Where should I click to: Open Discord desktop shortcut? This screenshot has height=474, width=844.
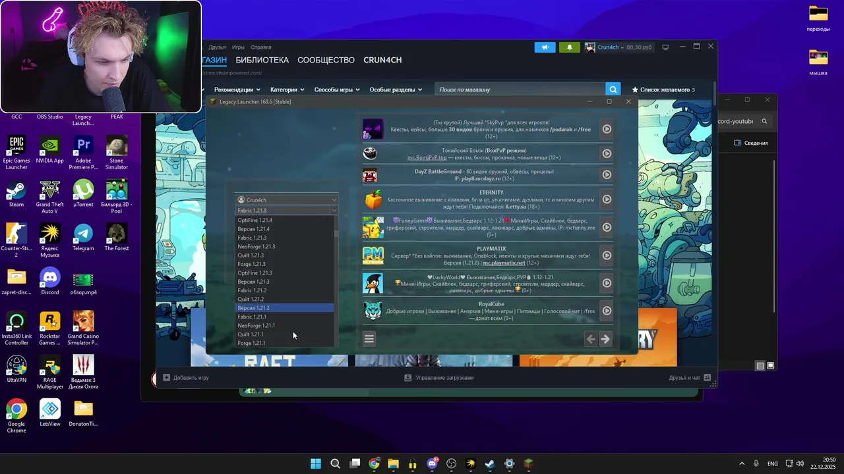(x=50, y=281)
